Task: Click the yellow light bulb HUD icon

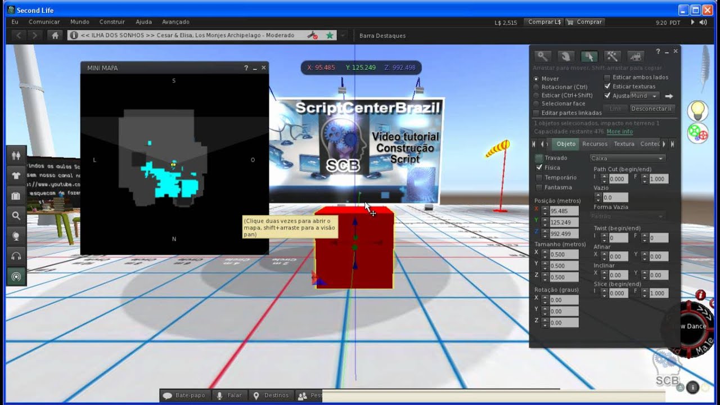Action: coord(698,110)
